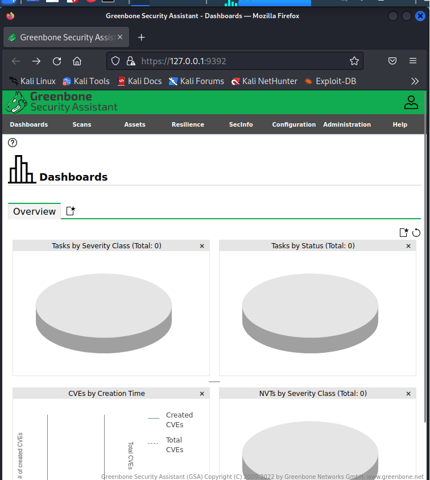Open the Resilience menu
The height and width of the screenshot is (480, 430).
click(x=188, y=124)
